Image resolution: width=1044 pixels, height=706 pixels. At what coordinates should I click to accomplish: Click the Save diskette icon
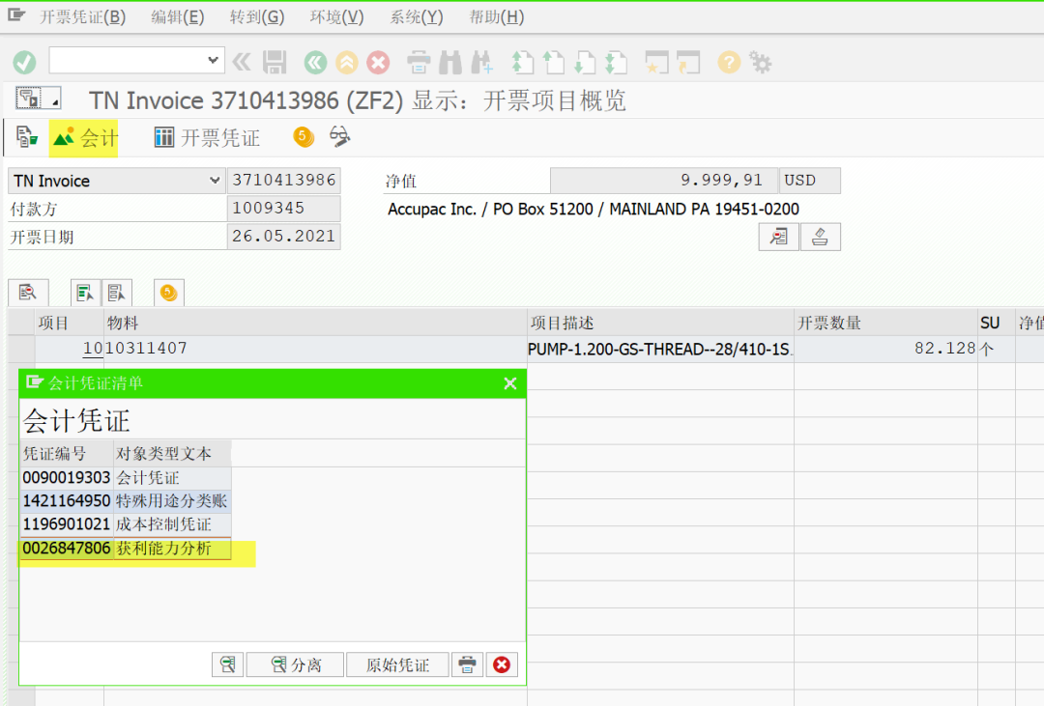click(x=275, y=63)
